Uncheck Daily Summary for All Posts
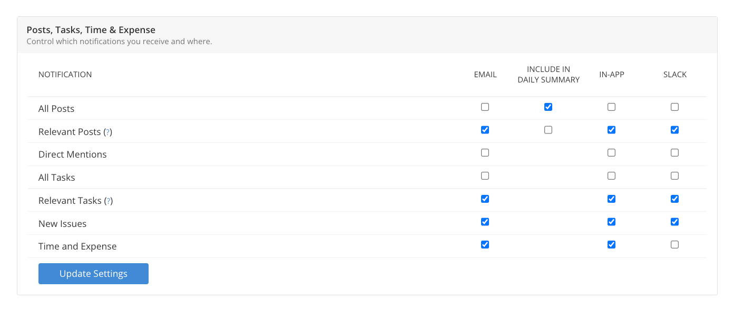Viewport: 734px width, 311px height. point(548,107)
